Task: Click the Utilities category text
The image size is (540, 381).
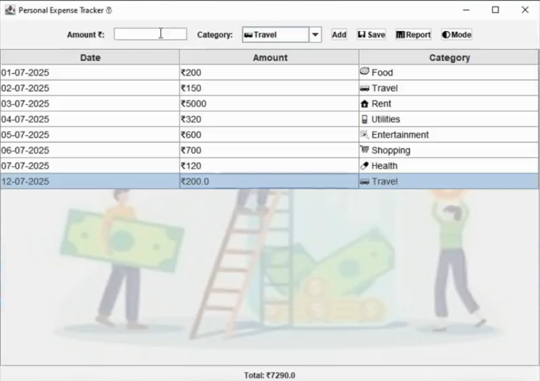Action: pyautogui.click(x=386, y=119)
